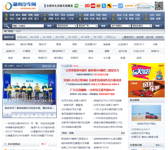This screenshot has width=168, height=150.
Task: Open the 奥迪A6L model link
Action: pyautogui.click(x=10, y=44)
